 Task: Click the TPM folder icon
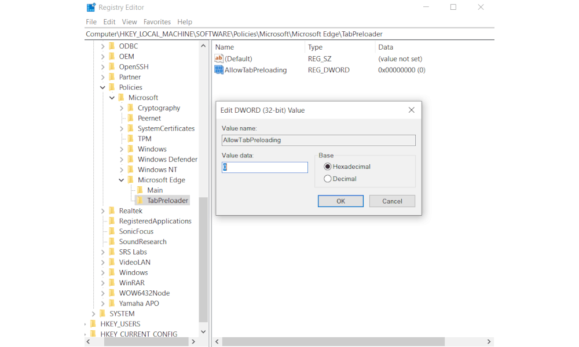[130, 139]
